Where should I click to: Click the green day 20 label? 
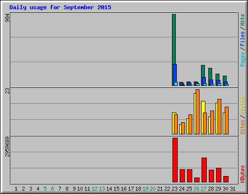click(153, 189)
